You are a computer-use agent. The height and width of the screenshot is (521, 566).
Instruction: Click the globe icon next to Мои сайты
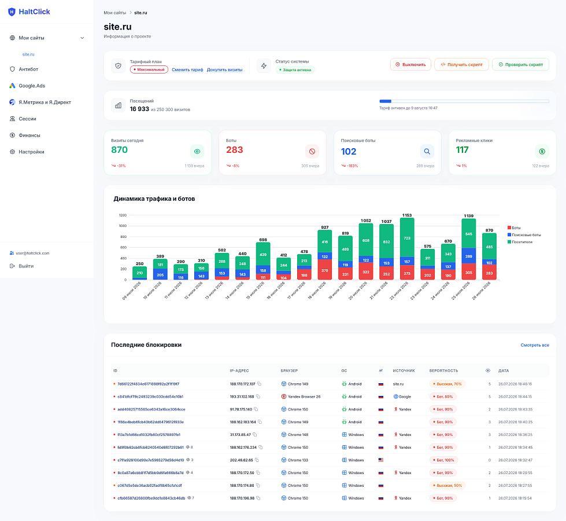click(12, 38)
